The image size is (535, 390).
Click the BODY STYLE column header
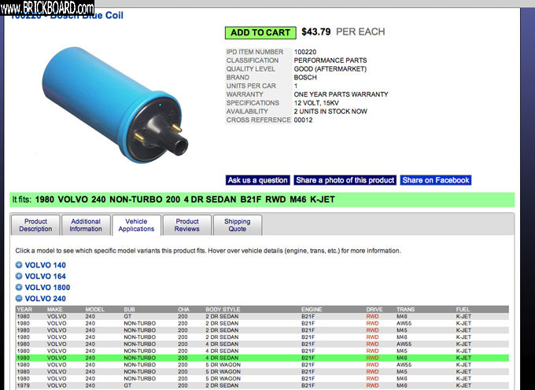pyautogui.click(x=224, y=309)
